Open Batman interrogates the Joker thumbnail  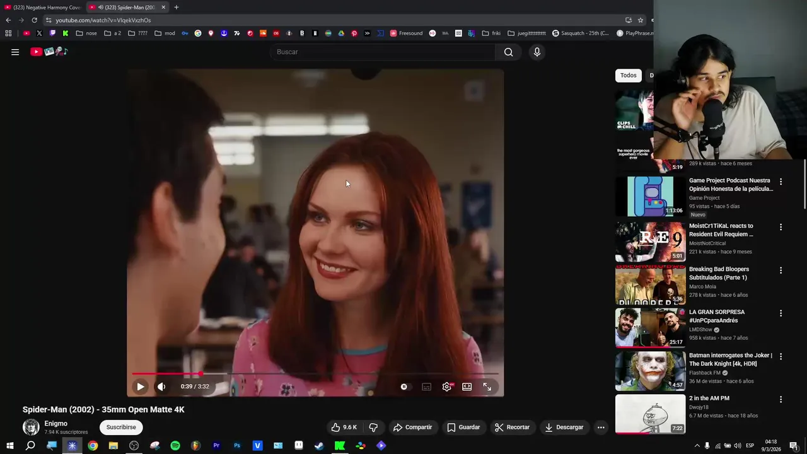pos(650,371)
